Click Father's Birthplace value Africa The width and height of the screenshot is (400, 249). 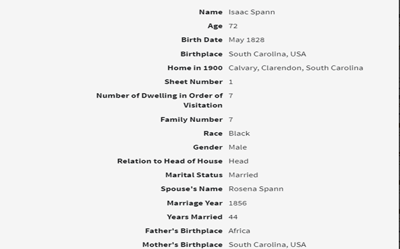(x=239, y=231)
